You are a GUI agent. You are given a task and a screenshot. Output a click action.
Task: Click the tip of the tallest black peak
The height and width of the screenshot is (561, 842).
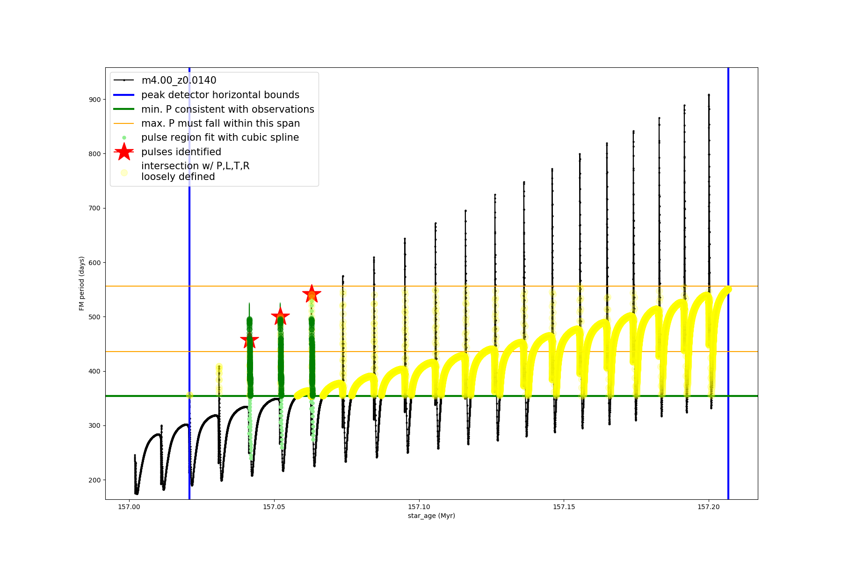tap(709, 95)
